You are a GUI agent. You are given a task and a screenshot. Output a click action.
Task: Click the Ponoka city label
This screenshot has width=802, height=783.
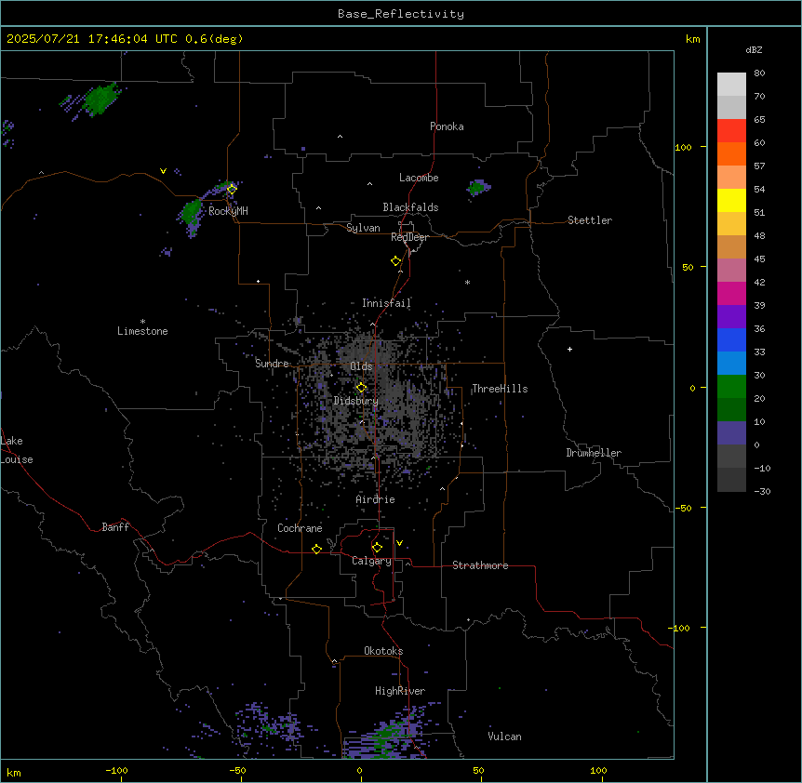pyautogui.click(x=447, y=126)
